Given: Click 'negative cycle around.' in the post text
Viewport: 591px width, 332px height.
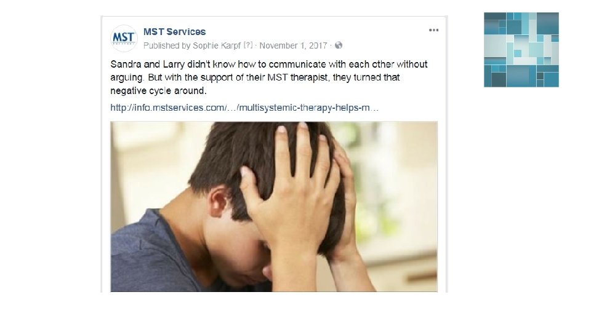Looking at the screenshot, I should click(x=158, y=91).
